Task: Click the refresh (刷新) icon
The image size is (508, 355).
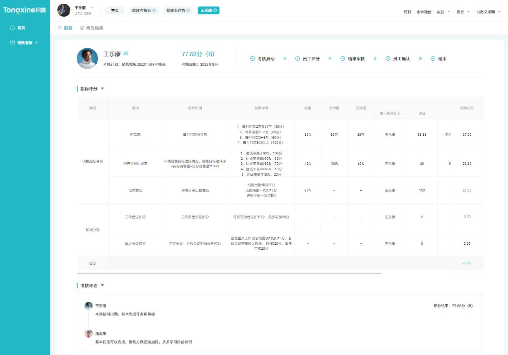Action: pyautogui.click(x=60, y=28)
